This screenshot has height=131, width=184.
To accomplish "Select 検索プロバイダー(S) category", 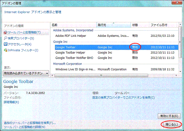I will coord(19,38).
